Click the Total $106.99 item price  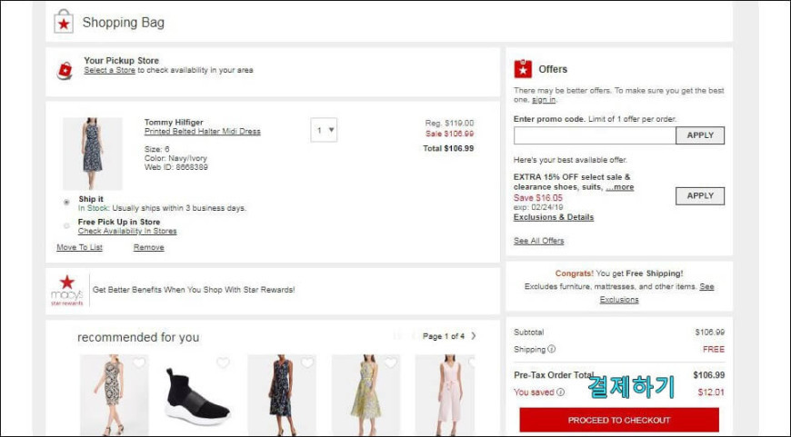pyautogui.click(x=448, y=148)
